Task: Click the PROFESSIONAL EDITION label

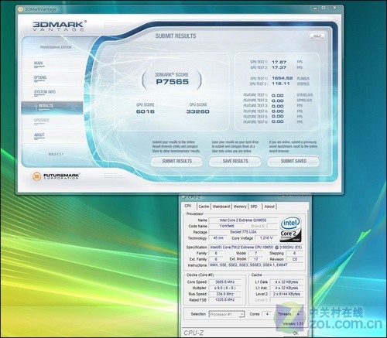Action: click(56, 47)
